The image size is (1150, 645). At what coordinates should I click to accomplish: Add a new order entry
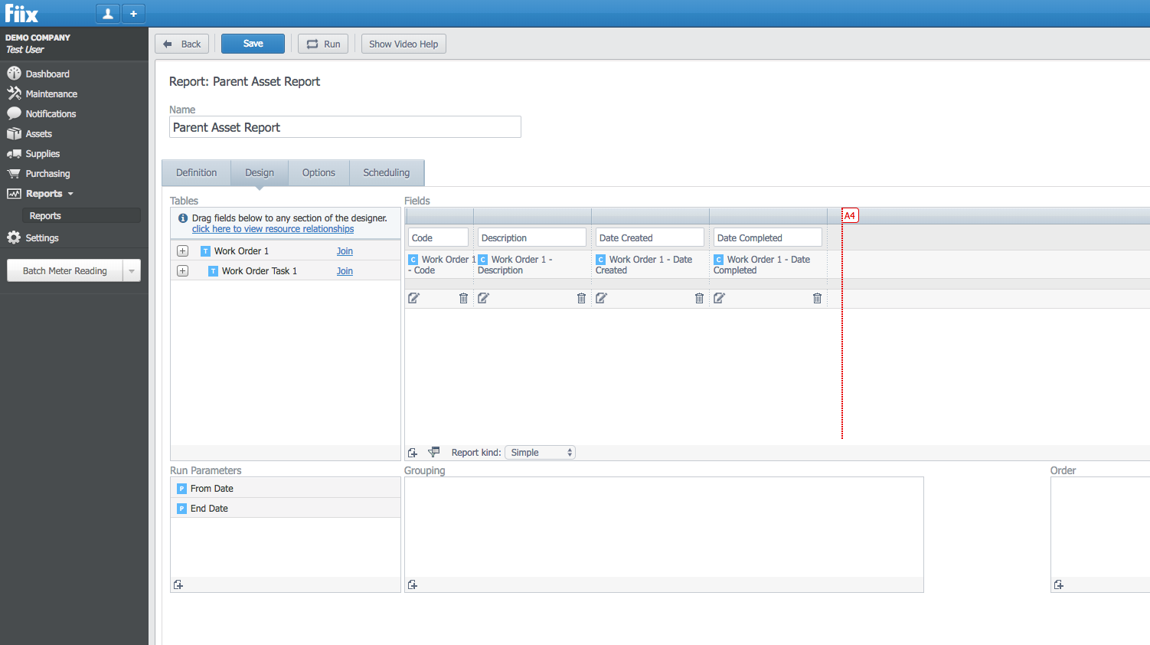tap(1059, 584)
